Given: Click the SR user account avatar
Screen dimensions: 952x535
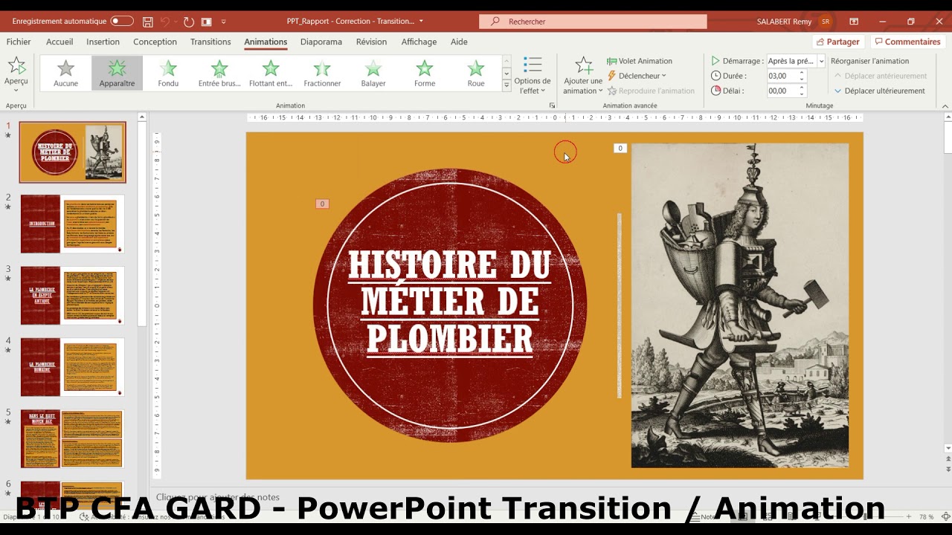Looking at the screenshot, I should (826, 22).
